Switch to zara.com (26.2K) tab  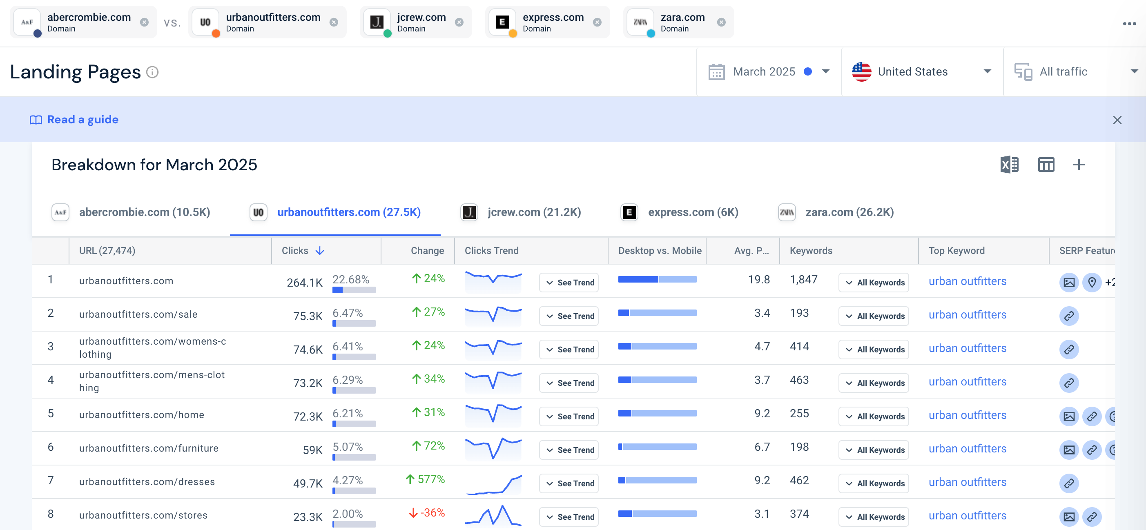836,213
